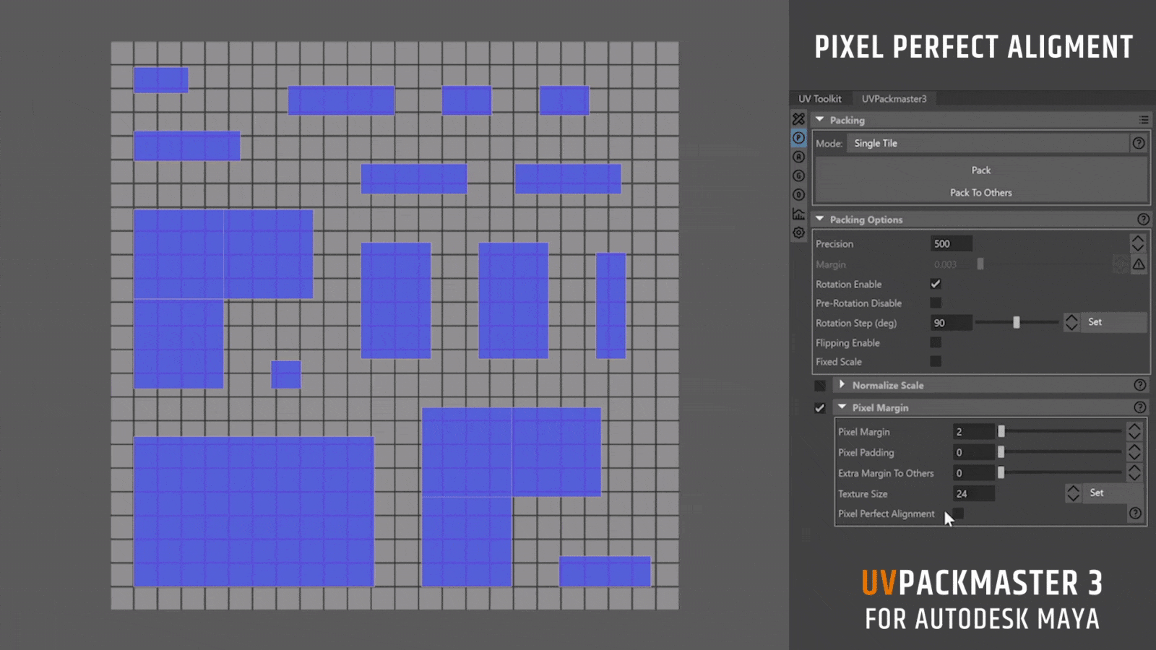Select the UVPackmaster3 tab
The height and width of the screenshot is (650, 1156).
[x=895, y=98]
